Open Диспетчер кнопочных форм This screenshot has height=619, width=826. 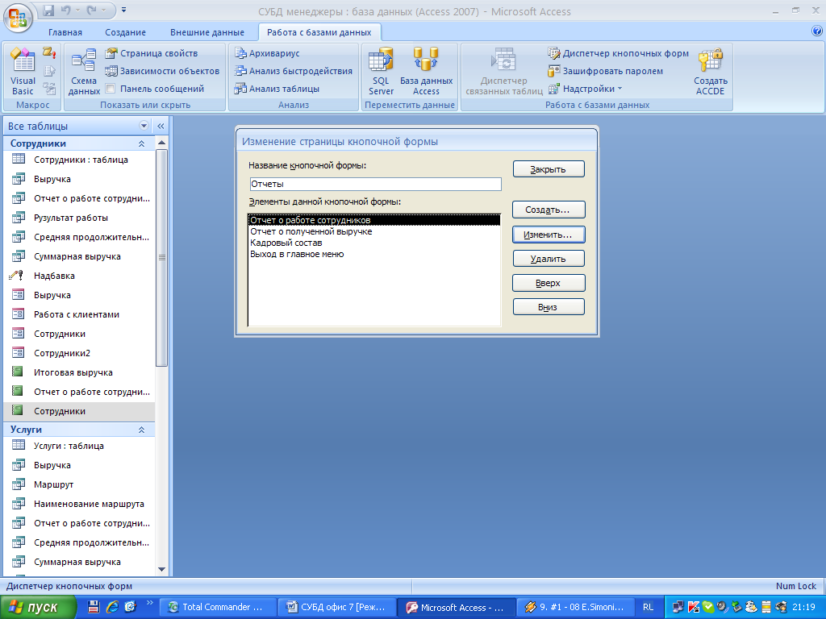pos(619,53)
